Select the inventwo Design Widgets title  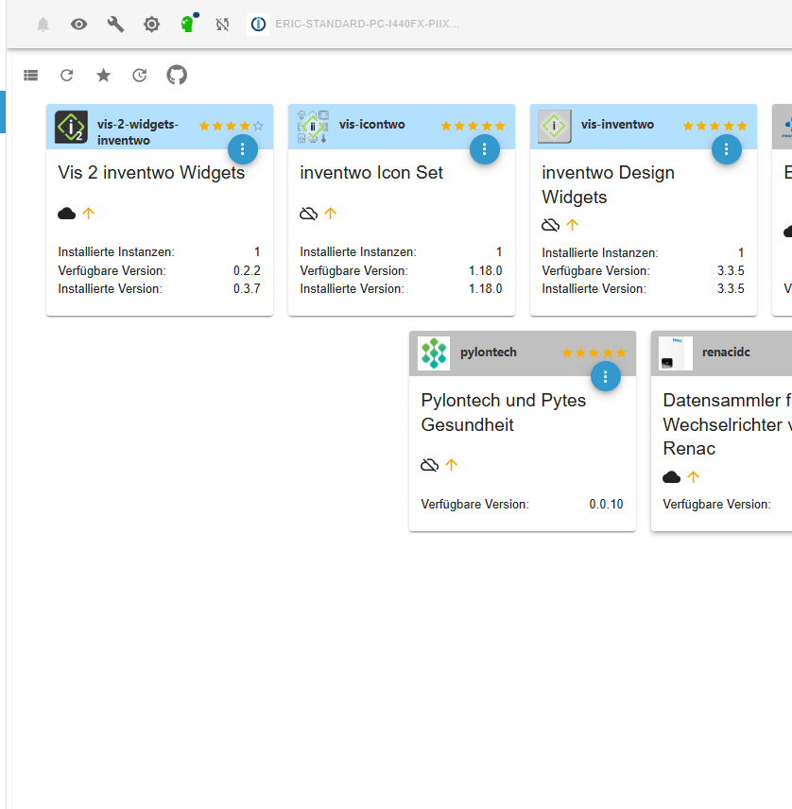tap(609, 184)
